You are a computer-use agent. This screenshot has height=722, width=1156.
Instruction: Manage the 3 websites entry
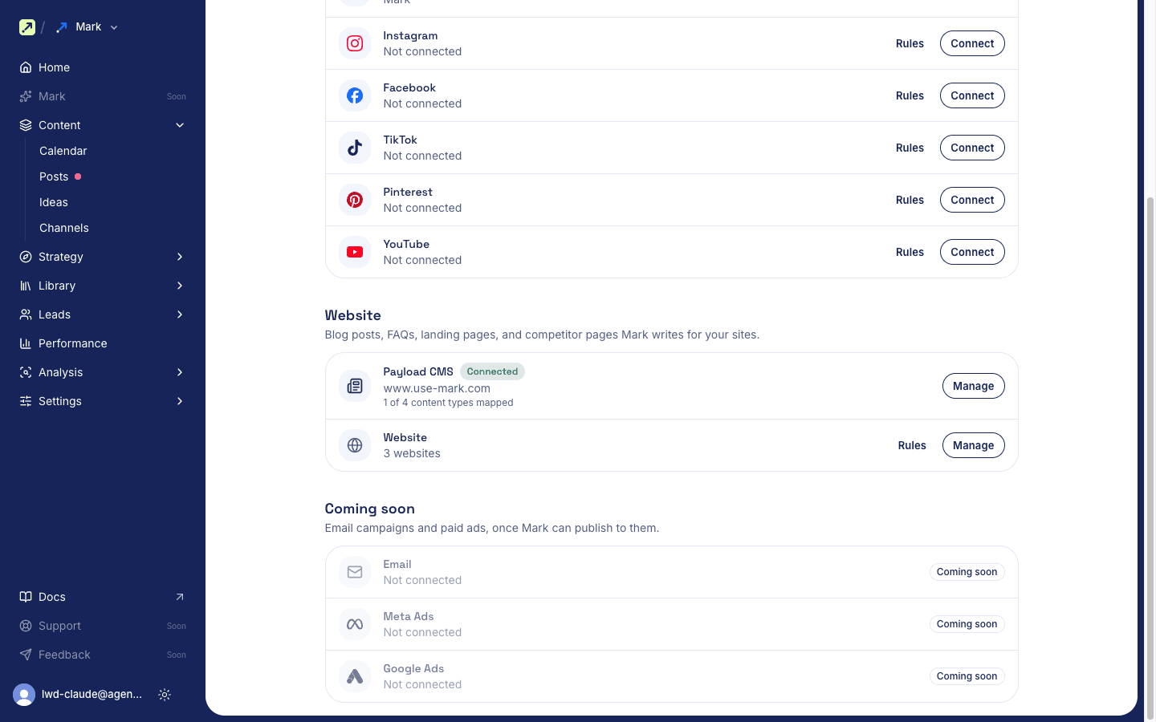point(974,445)
